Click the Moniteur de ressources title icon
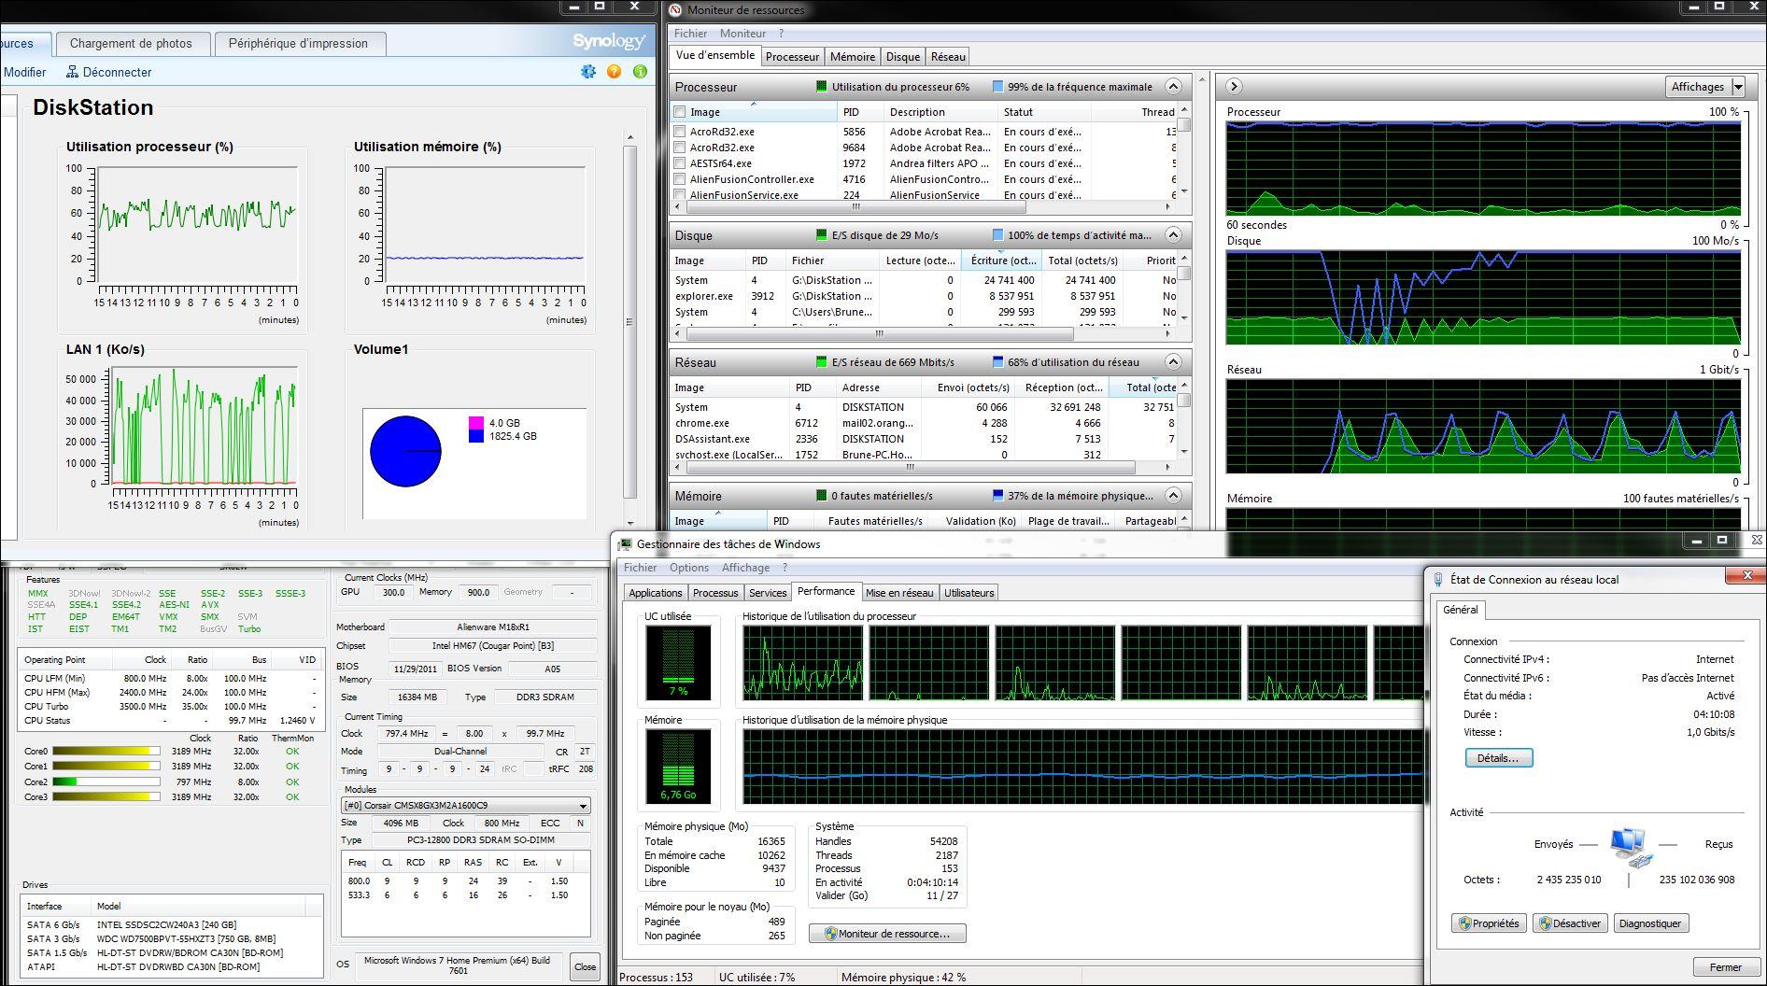The height and width of the screenshot is (986, 1767). pyautogui.click(x=675, y=10)
